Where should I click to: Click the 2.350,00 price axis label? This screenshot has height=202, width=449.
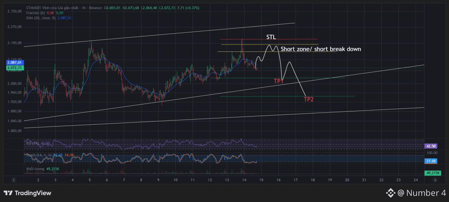pyautogui.click(x=14, y=11)
